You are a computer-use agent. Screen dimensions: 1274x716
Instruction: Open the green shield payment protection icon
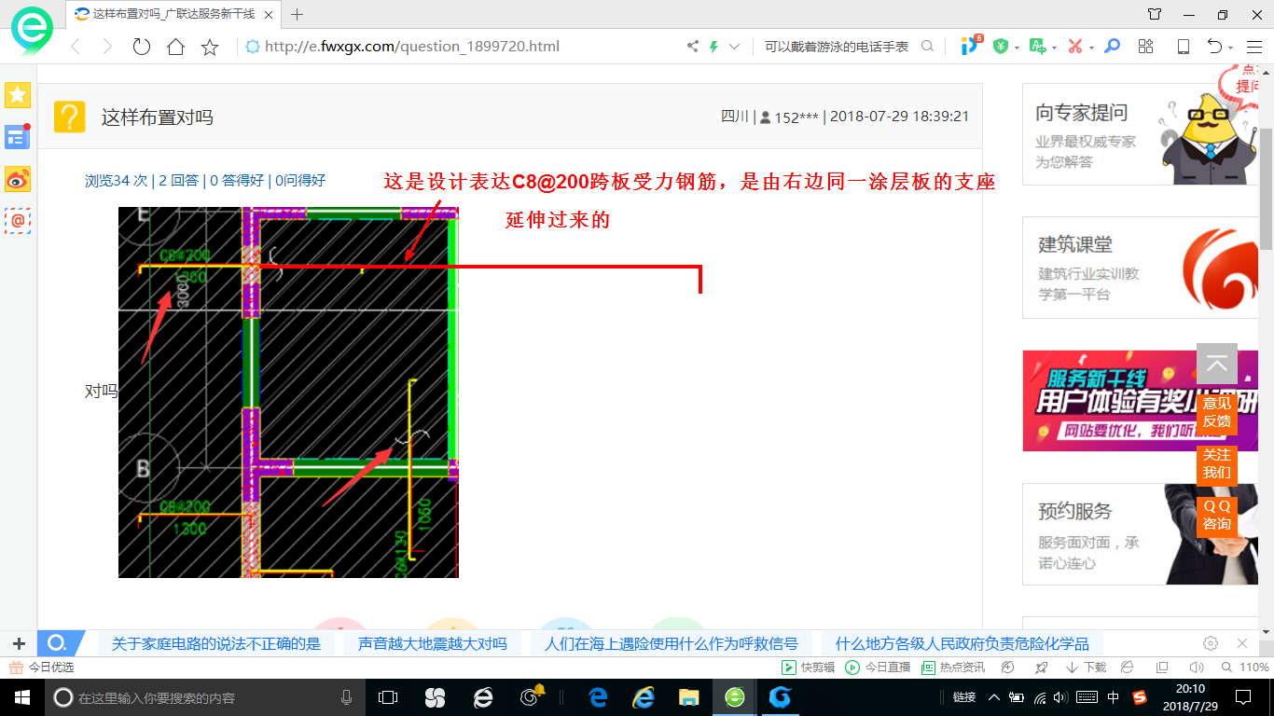click(1001, 46)
